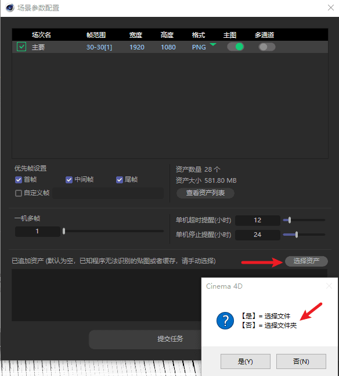Click the 高度 column header
This screenshot has width=339, height=376.
click(167, 35)
